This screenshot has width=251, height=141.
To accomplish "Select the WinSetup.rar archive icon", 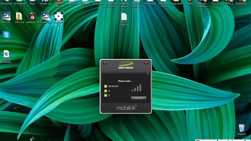I will (x=150, y=2).
